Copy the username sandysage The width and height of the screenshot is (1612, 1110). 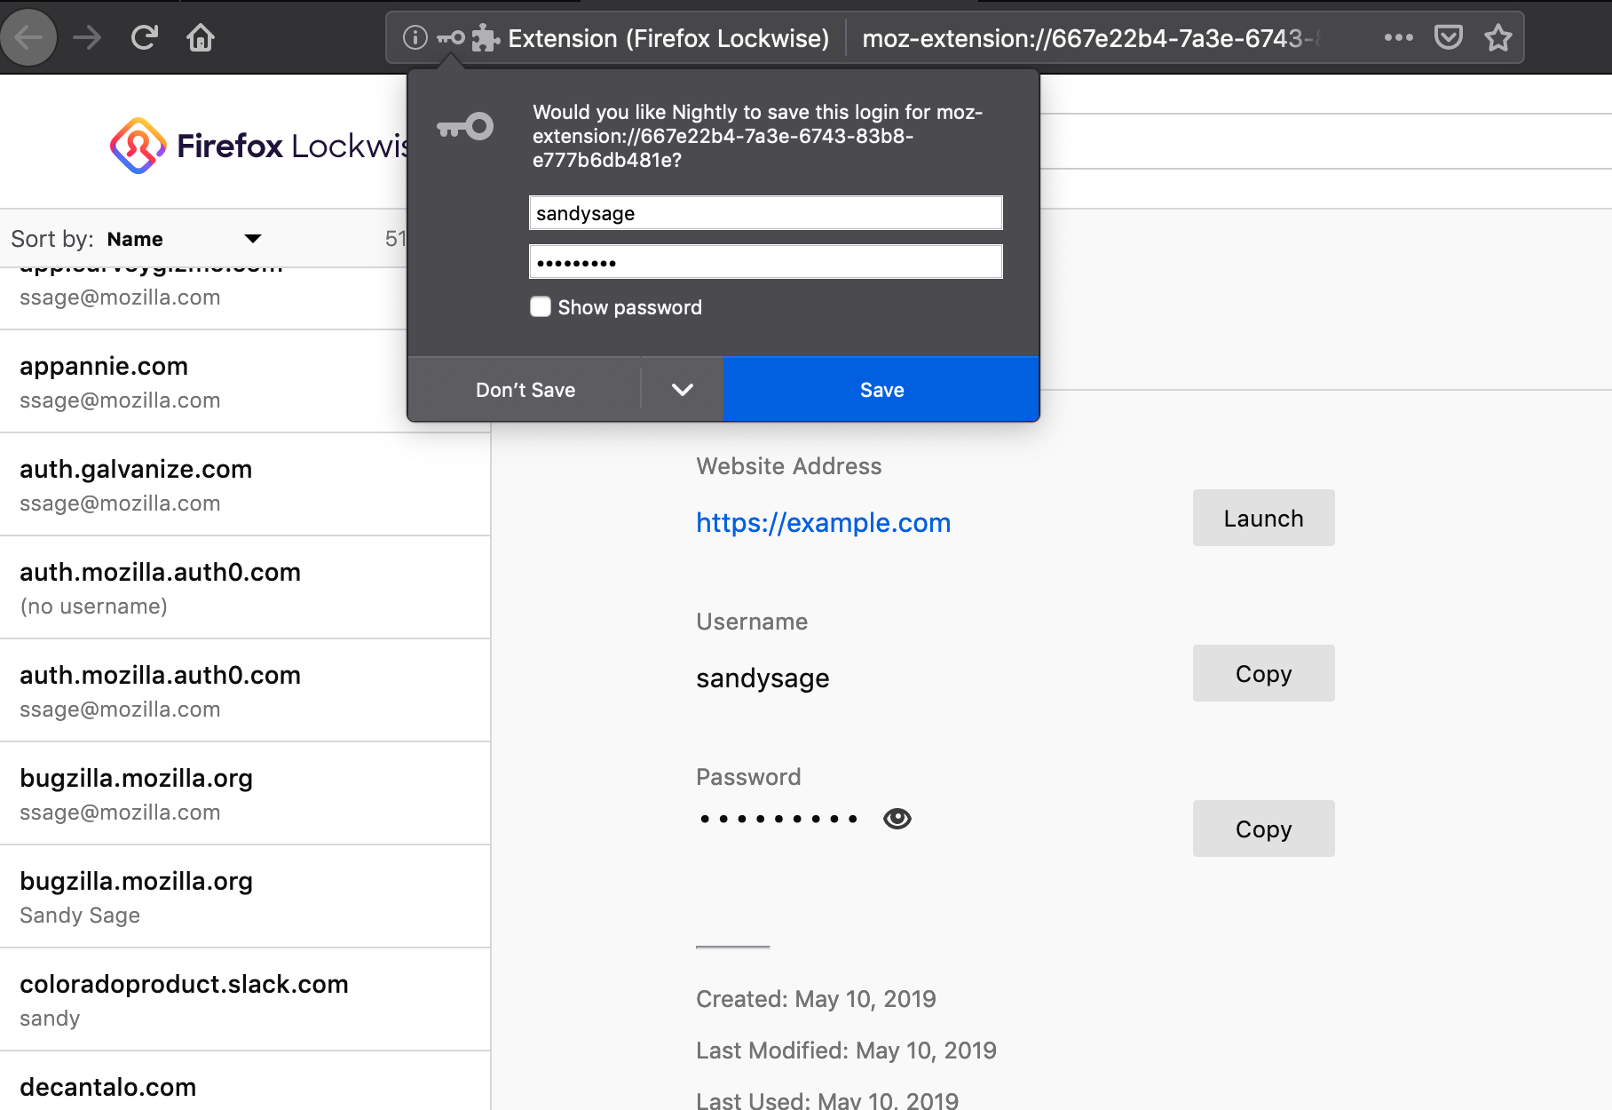click(x=1263, y=673)
